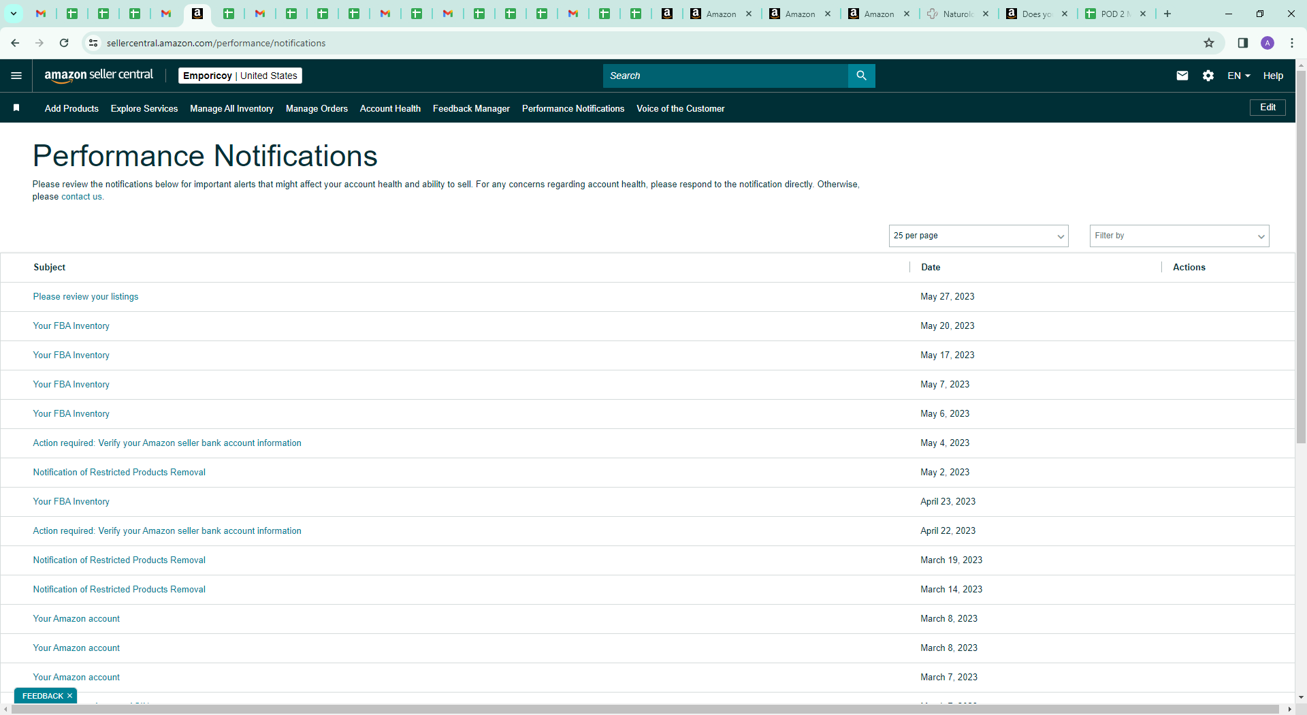Open Explore Services
Screen dimensions: 1307x715
pyautogui.click(x=144, y=108)
